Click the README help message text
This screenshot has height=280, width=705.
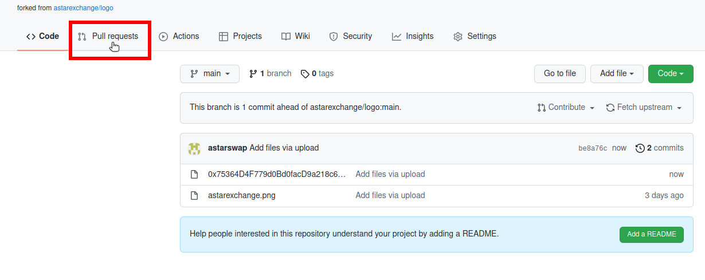(x=344, y=234)
